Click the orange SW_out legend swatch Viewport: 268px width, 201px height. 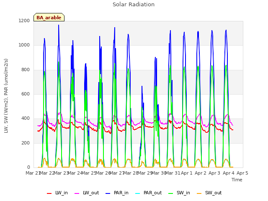tap(199, 193)
